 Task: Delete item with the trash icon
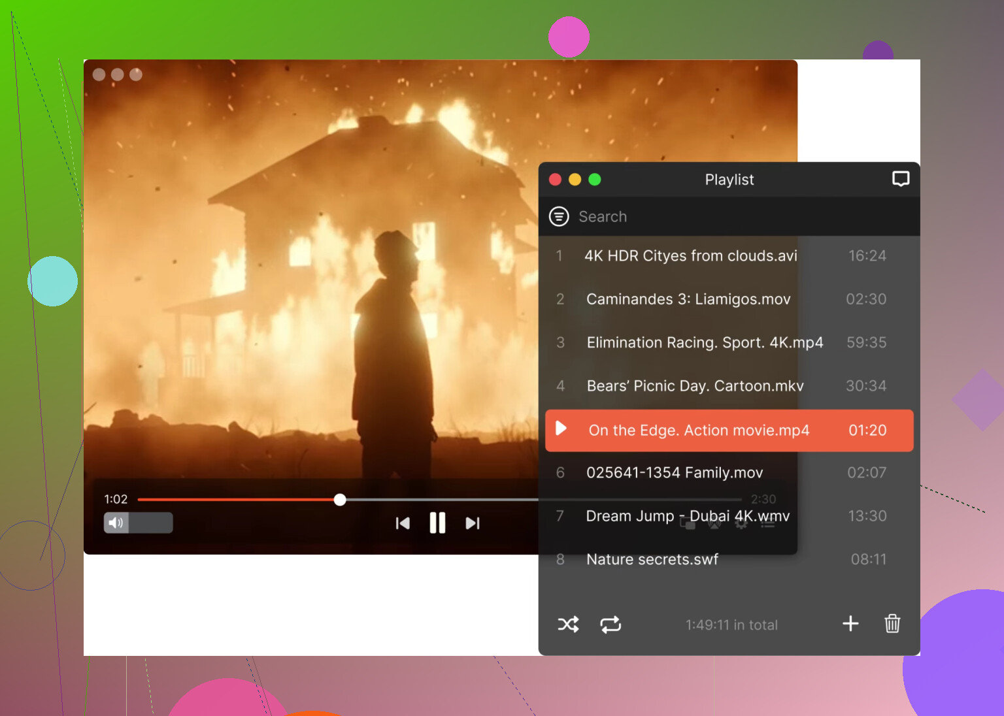pyautogui.click(x=892, y=624)
